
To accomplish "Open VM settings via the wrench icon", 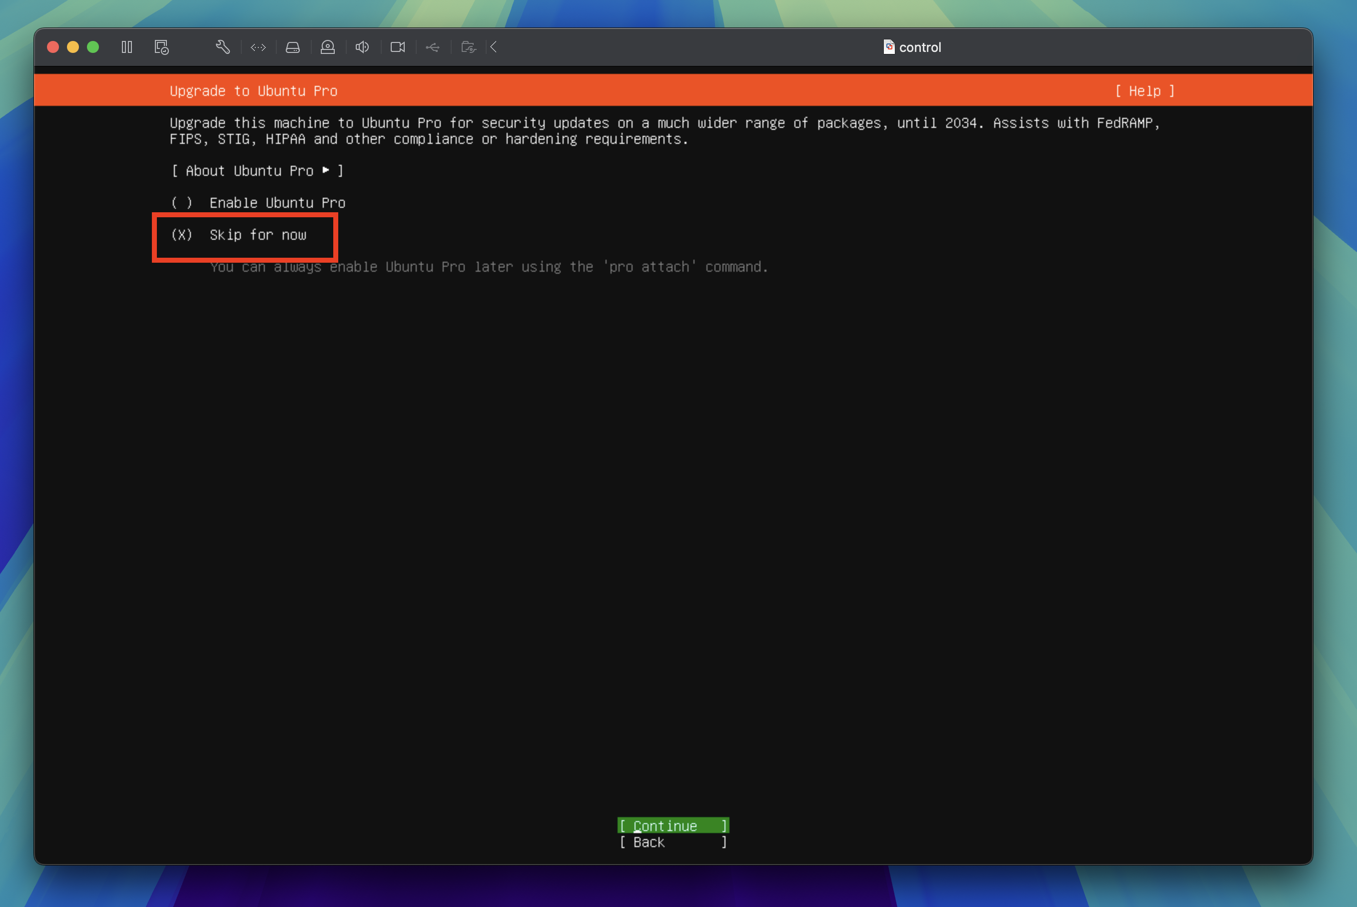I will (223, 47).
